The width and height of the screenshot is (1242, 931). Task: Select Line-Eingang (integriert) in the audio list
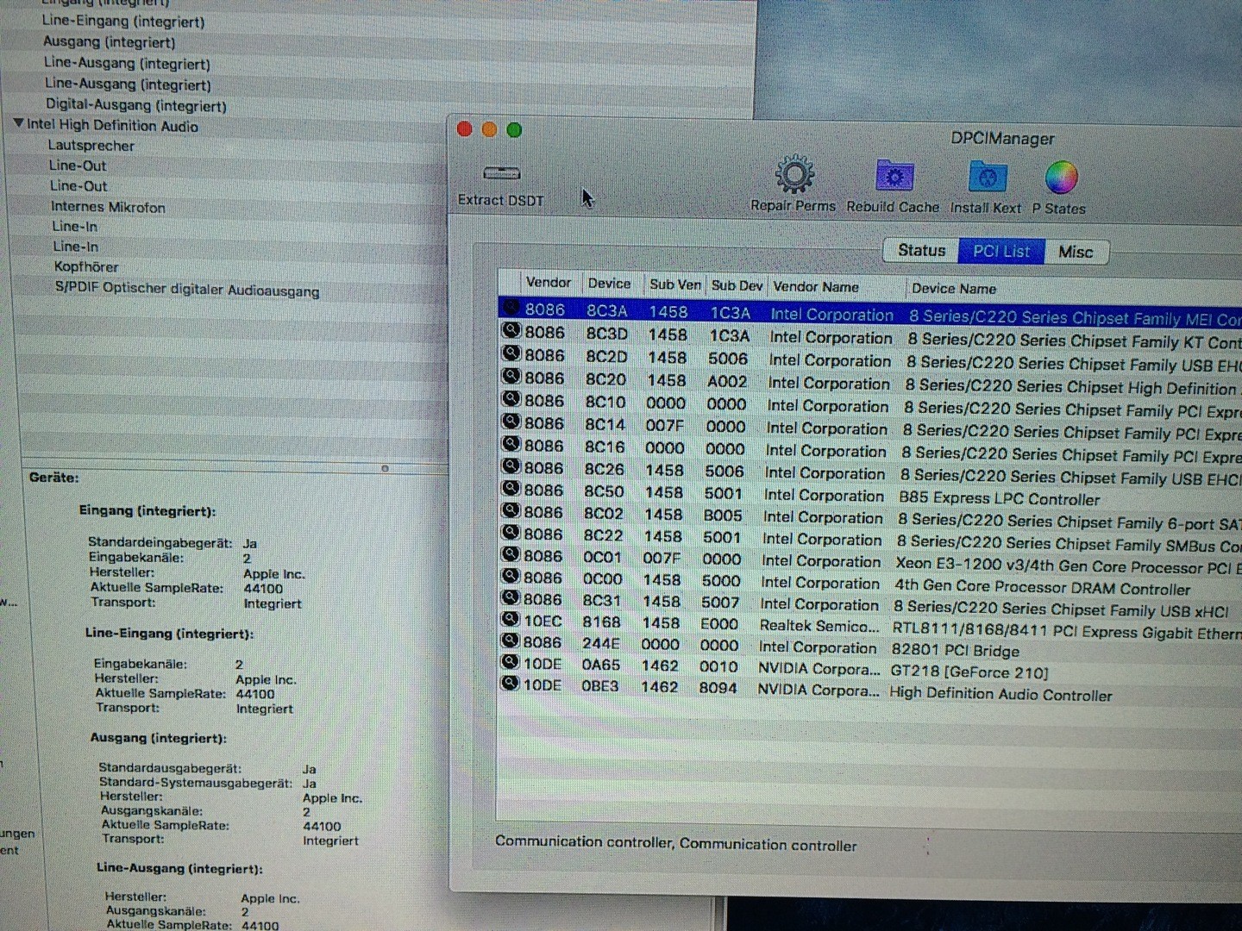123,21
